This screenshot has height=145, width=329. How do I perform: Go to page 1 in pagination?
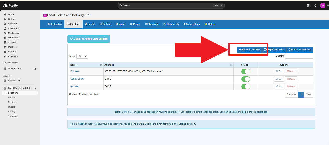(x=301, y=94)
